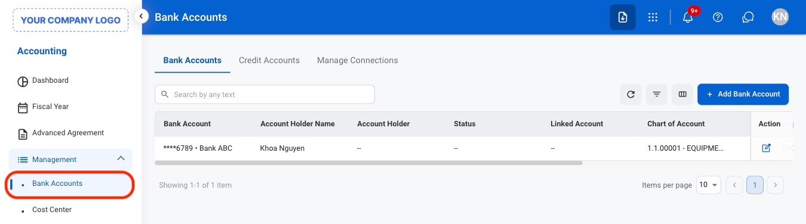The width and height of the screenshot is (806, 224).
Task: Click the Search by any text field
Action: (264, 94)
